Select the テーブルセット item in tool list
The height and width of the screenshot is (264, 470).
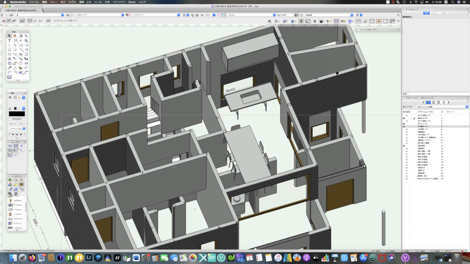point(17,205)
